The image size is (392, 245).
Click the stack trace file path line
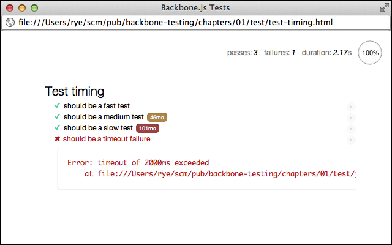point(220,174)
